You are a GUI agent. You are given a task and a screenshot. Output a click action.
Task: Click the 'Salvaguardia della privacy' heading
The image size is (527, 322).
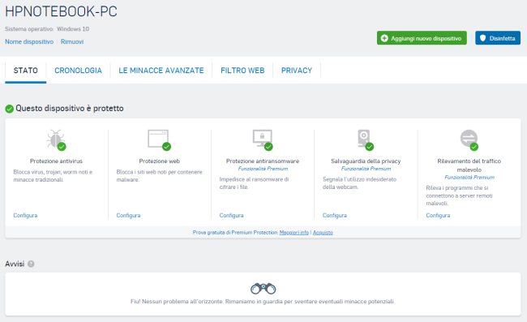366,161
